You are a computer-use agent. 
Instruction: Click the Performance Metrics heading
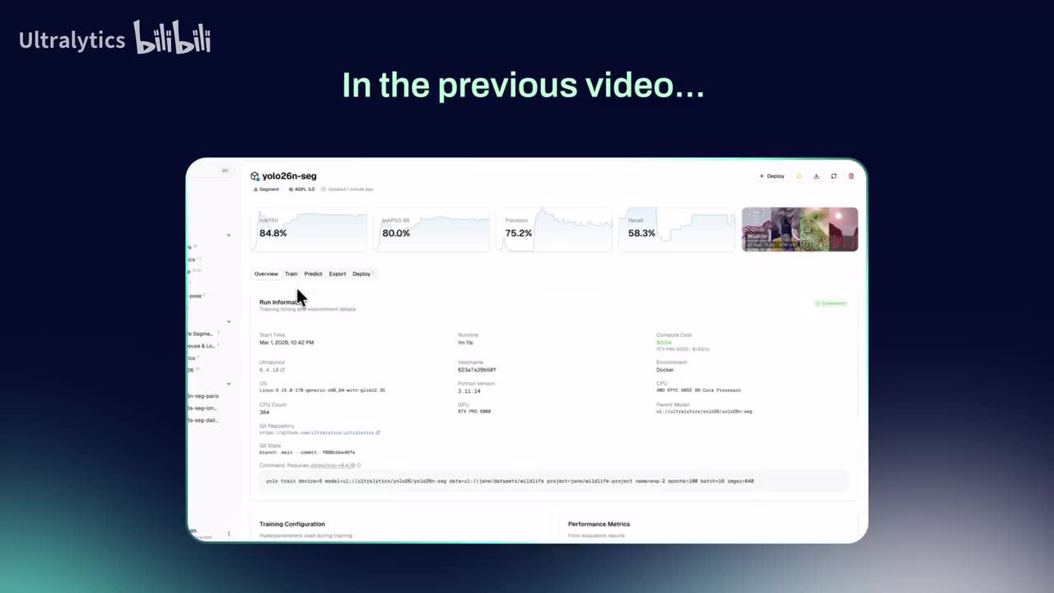click(x=599, y=524)
